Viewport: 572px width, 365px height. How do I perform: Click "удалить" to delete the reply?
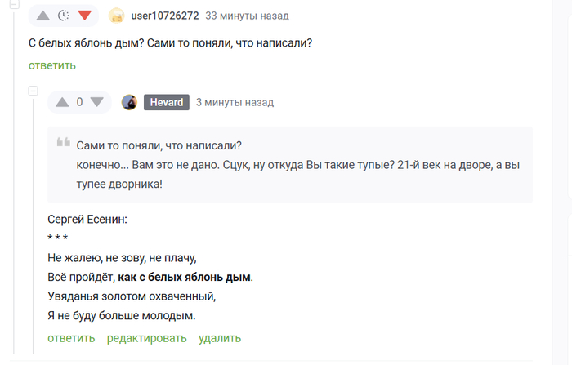tap(220, 338)
